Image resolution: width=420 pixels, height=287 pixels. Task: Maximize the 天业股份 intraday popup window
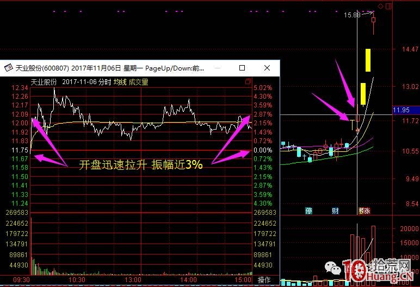click(x=242, y=68)
